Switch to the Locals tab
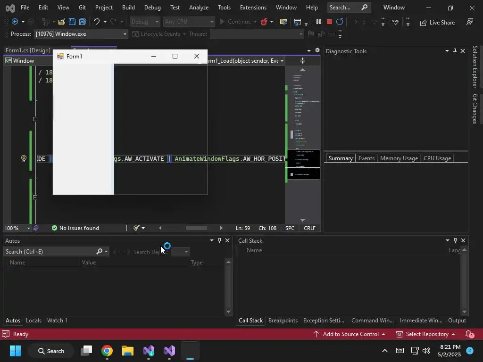The image size is (483, 362). [33, 321]
